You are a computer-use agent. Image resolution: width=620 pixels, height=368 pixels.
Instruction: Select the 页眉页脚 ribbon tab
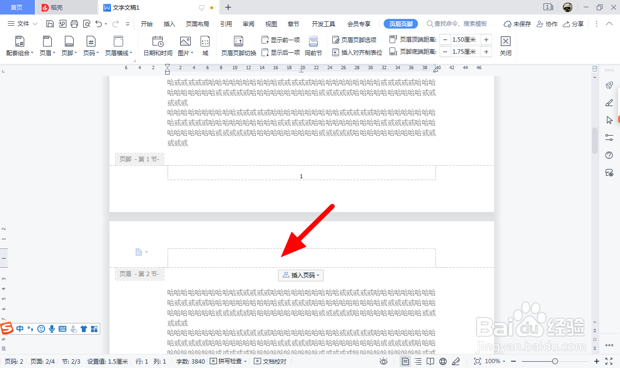click(x=401, y=24)
